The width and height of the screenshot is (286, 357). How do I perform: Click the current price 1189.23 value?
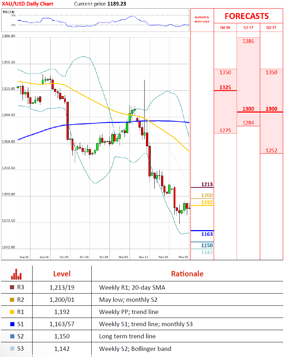pos(117,4)
